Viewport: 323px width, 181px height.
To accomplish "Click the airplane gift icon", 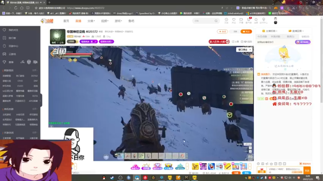I will tap(219, 167).
